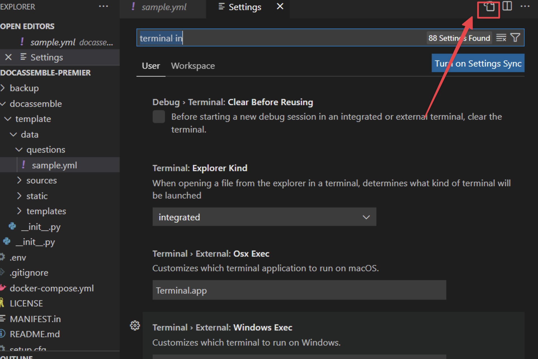Image resolution: width=538 pixels, height=359 pixels.
Task: Switch to Workspace settings tab
Action: click(x=193, y=66)
